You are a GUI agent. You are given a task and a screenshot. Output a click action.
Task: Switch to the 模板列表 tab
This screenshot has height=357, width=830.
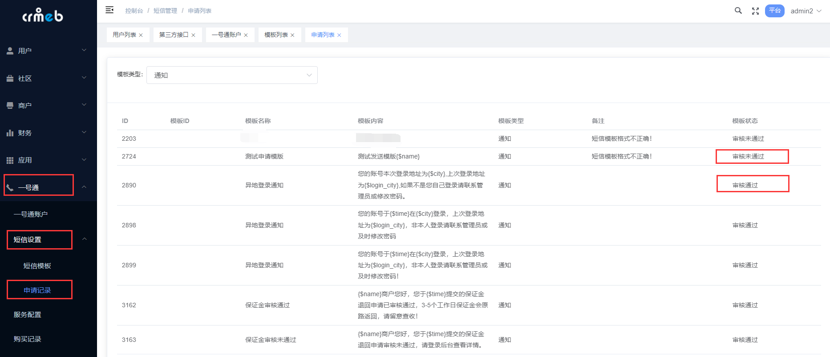pos(276,35)
